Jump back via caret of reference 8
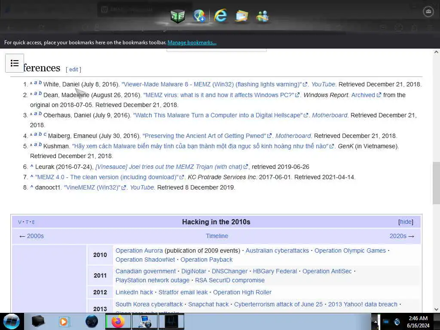This screenshot has width=440, height=330. tap(32, 186)
